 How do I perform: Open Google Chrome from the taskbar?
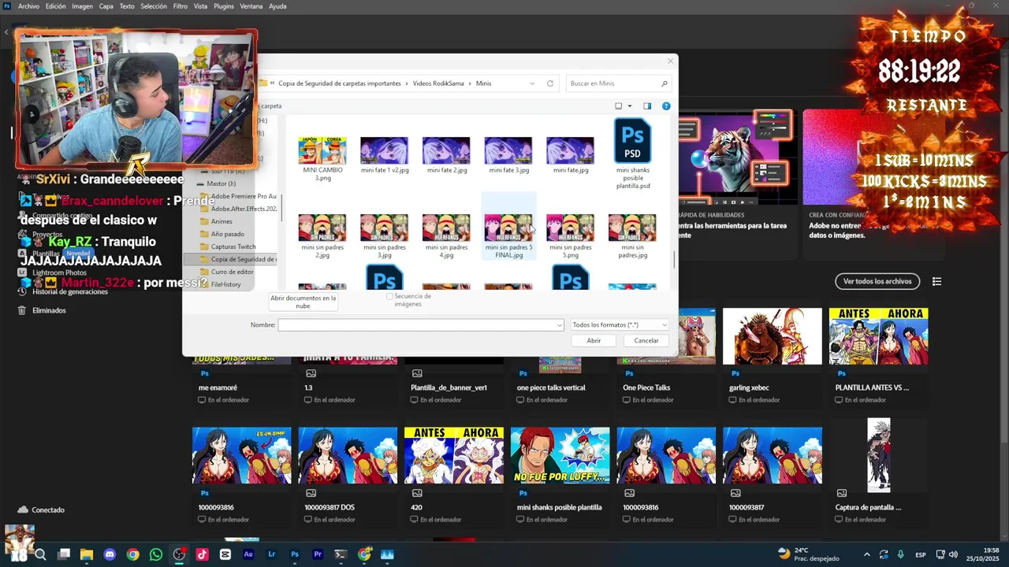[x=132, y=554]
